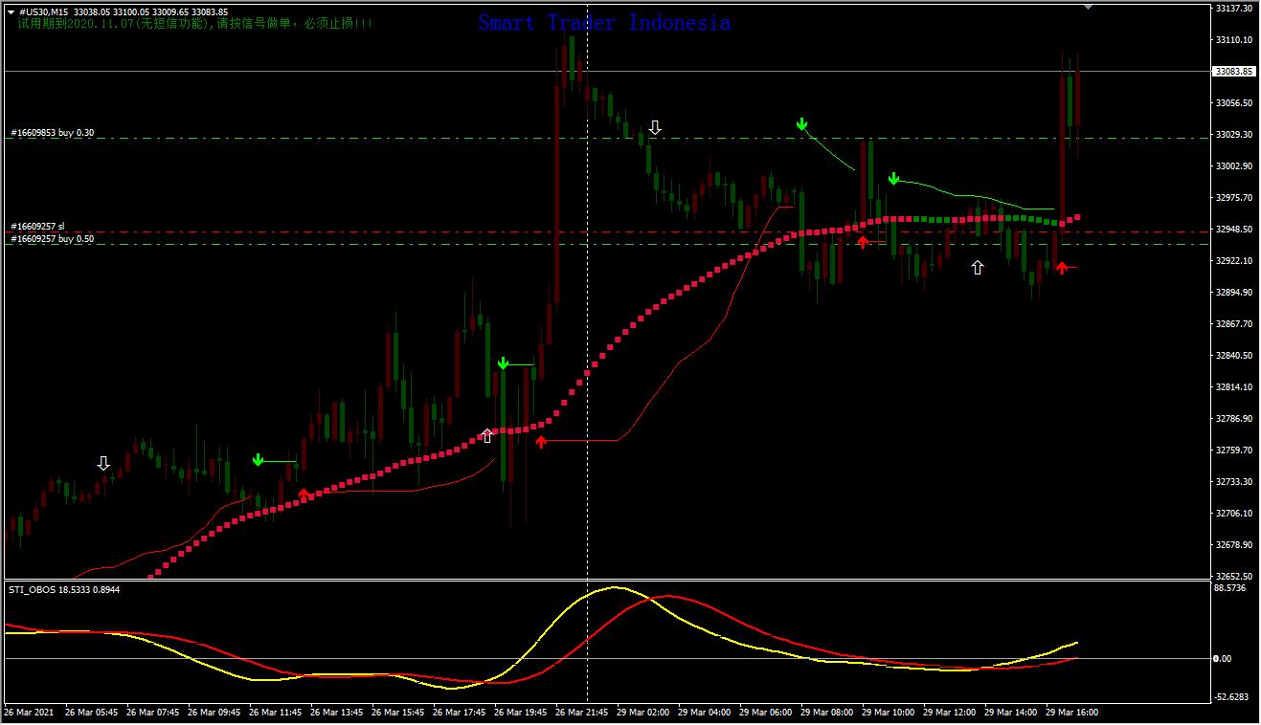
Task: Select green down arrow at the 33002 level
Action: (893, 178)
